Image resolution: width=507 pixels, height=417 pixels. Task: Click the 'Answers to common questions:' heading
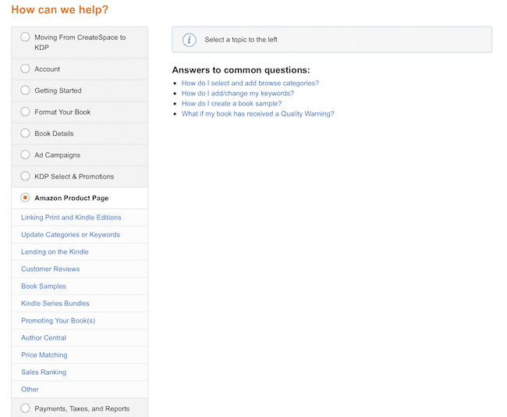click(241, 70)
